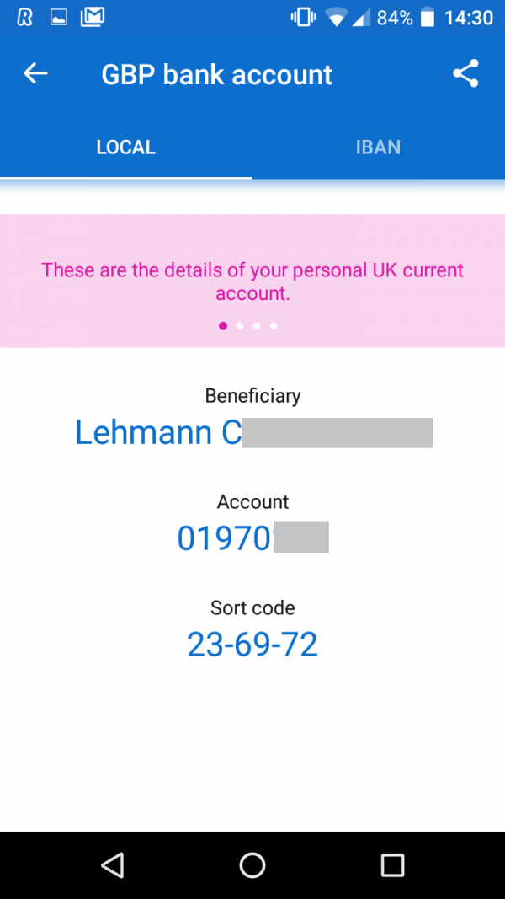Tap the account number value
505x899 pixels.
pyautogui.click(x=226, y=538)
